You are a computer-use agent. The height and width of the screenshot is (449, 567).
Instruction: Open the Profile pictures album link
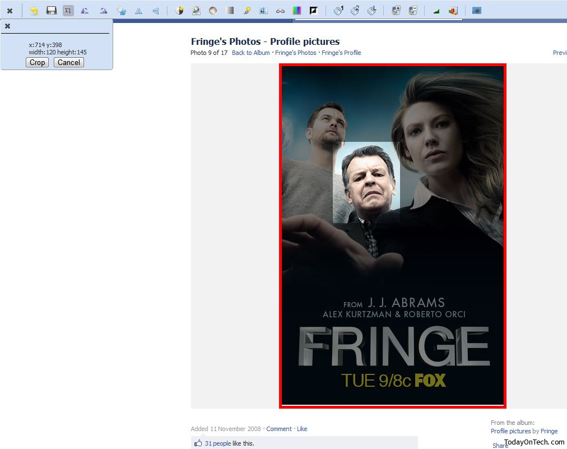(x=510, y=431)
